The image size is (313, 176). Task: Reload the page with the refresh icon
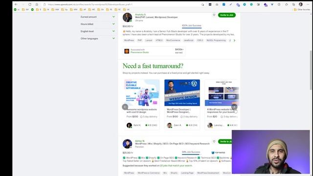(x=30, y=4)
